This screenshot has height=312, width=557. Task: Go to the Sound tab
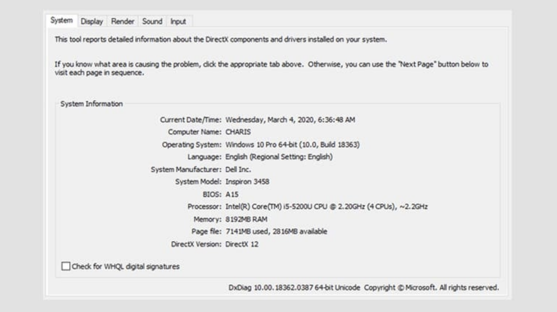pos(152,21)
